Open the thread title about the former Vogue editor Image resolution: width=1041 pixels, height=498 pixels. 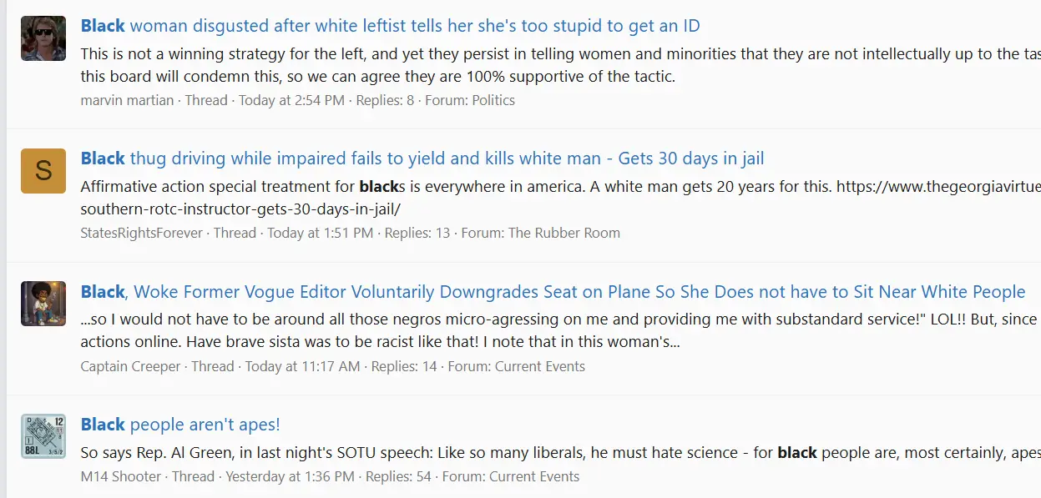click(x=553, y=292)
